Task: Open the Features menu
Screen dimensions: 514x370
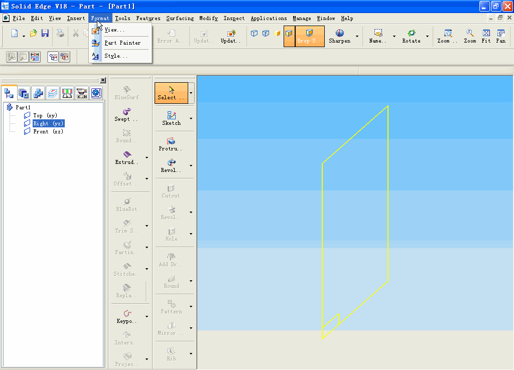Action: click(148, 19)
